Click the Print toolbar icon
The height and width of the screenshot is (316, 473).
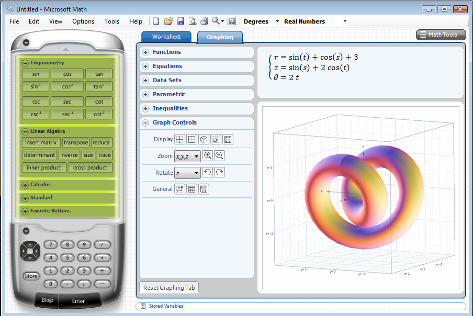[x=204, y=21]
